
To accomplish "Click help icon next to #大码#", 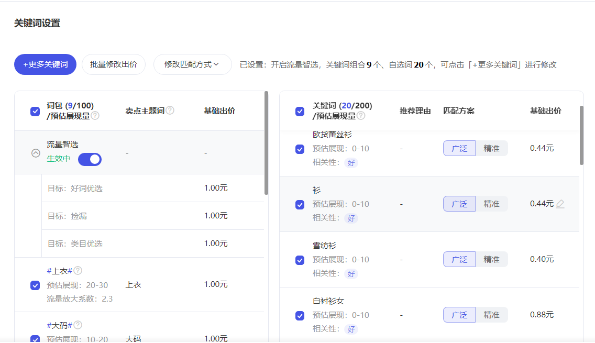I will 78,325.
